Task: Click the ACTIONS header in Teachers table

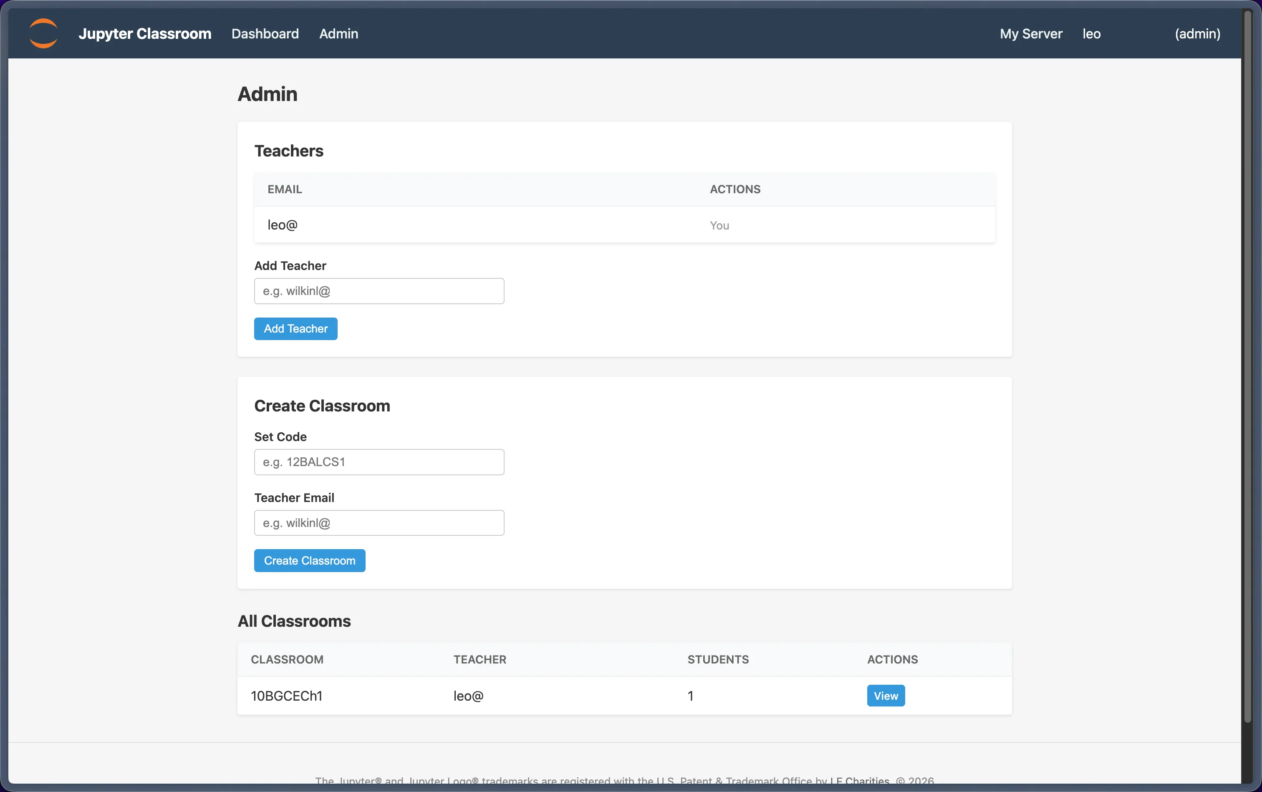Action: tap(735, 189)
